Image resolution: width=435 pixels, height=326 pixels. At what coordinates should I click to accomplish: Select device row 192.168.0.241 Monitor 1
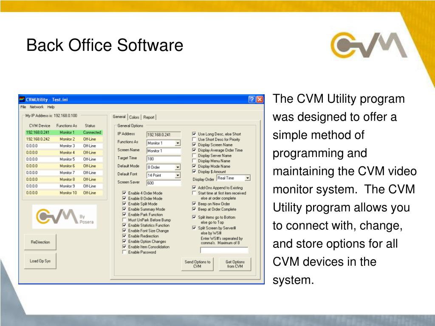64,132
